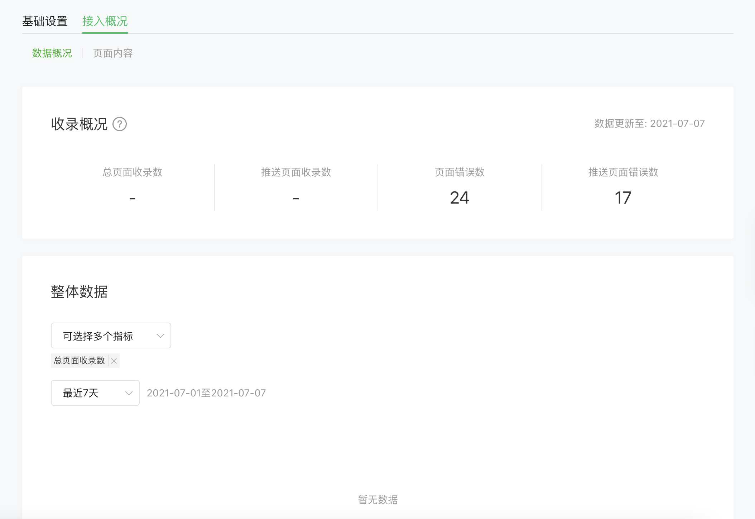
Task: Expand the 最近7天 time range dropdown
Action: [x=95, y=393]
